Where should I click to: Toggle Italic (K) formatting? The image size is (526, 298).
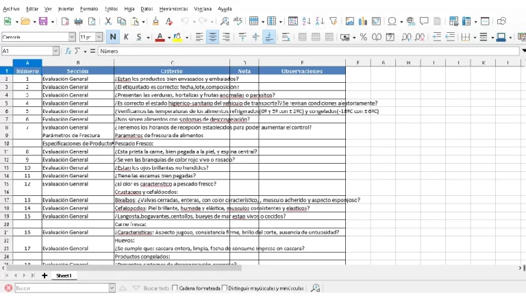[x=126, y=37]
